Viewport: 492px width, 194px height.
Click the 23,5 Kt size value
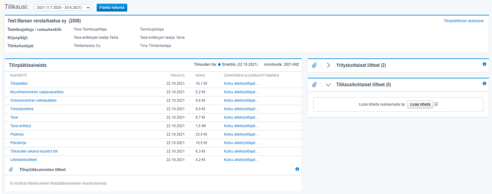[202, 134]
